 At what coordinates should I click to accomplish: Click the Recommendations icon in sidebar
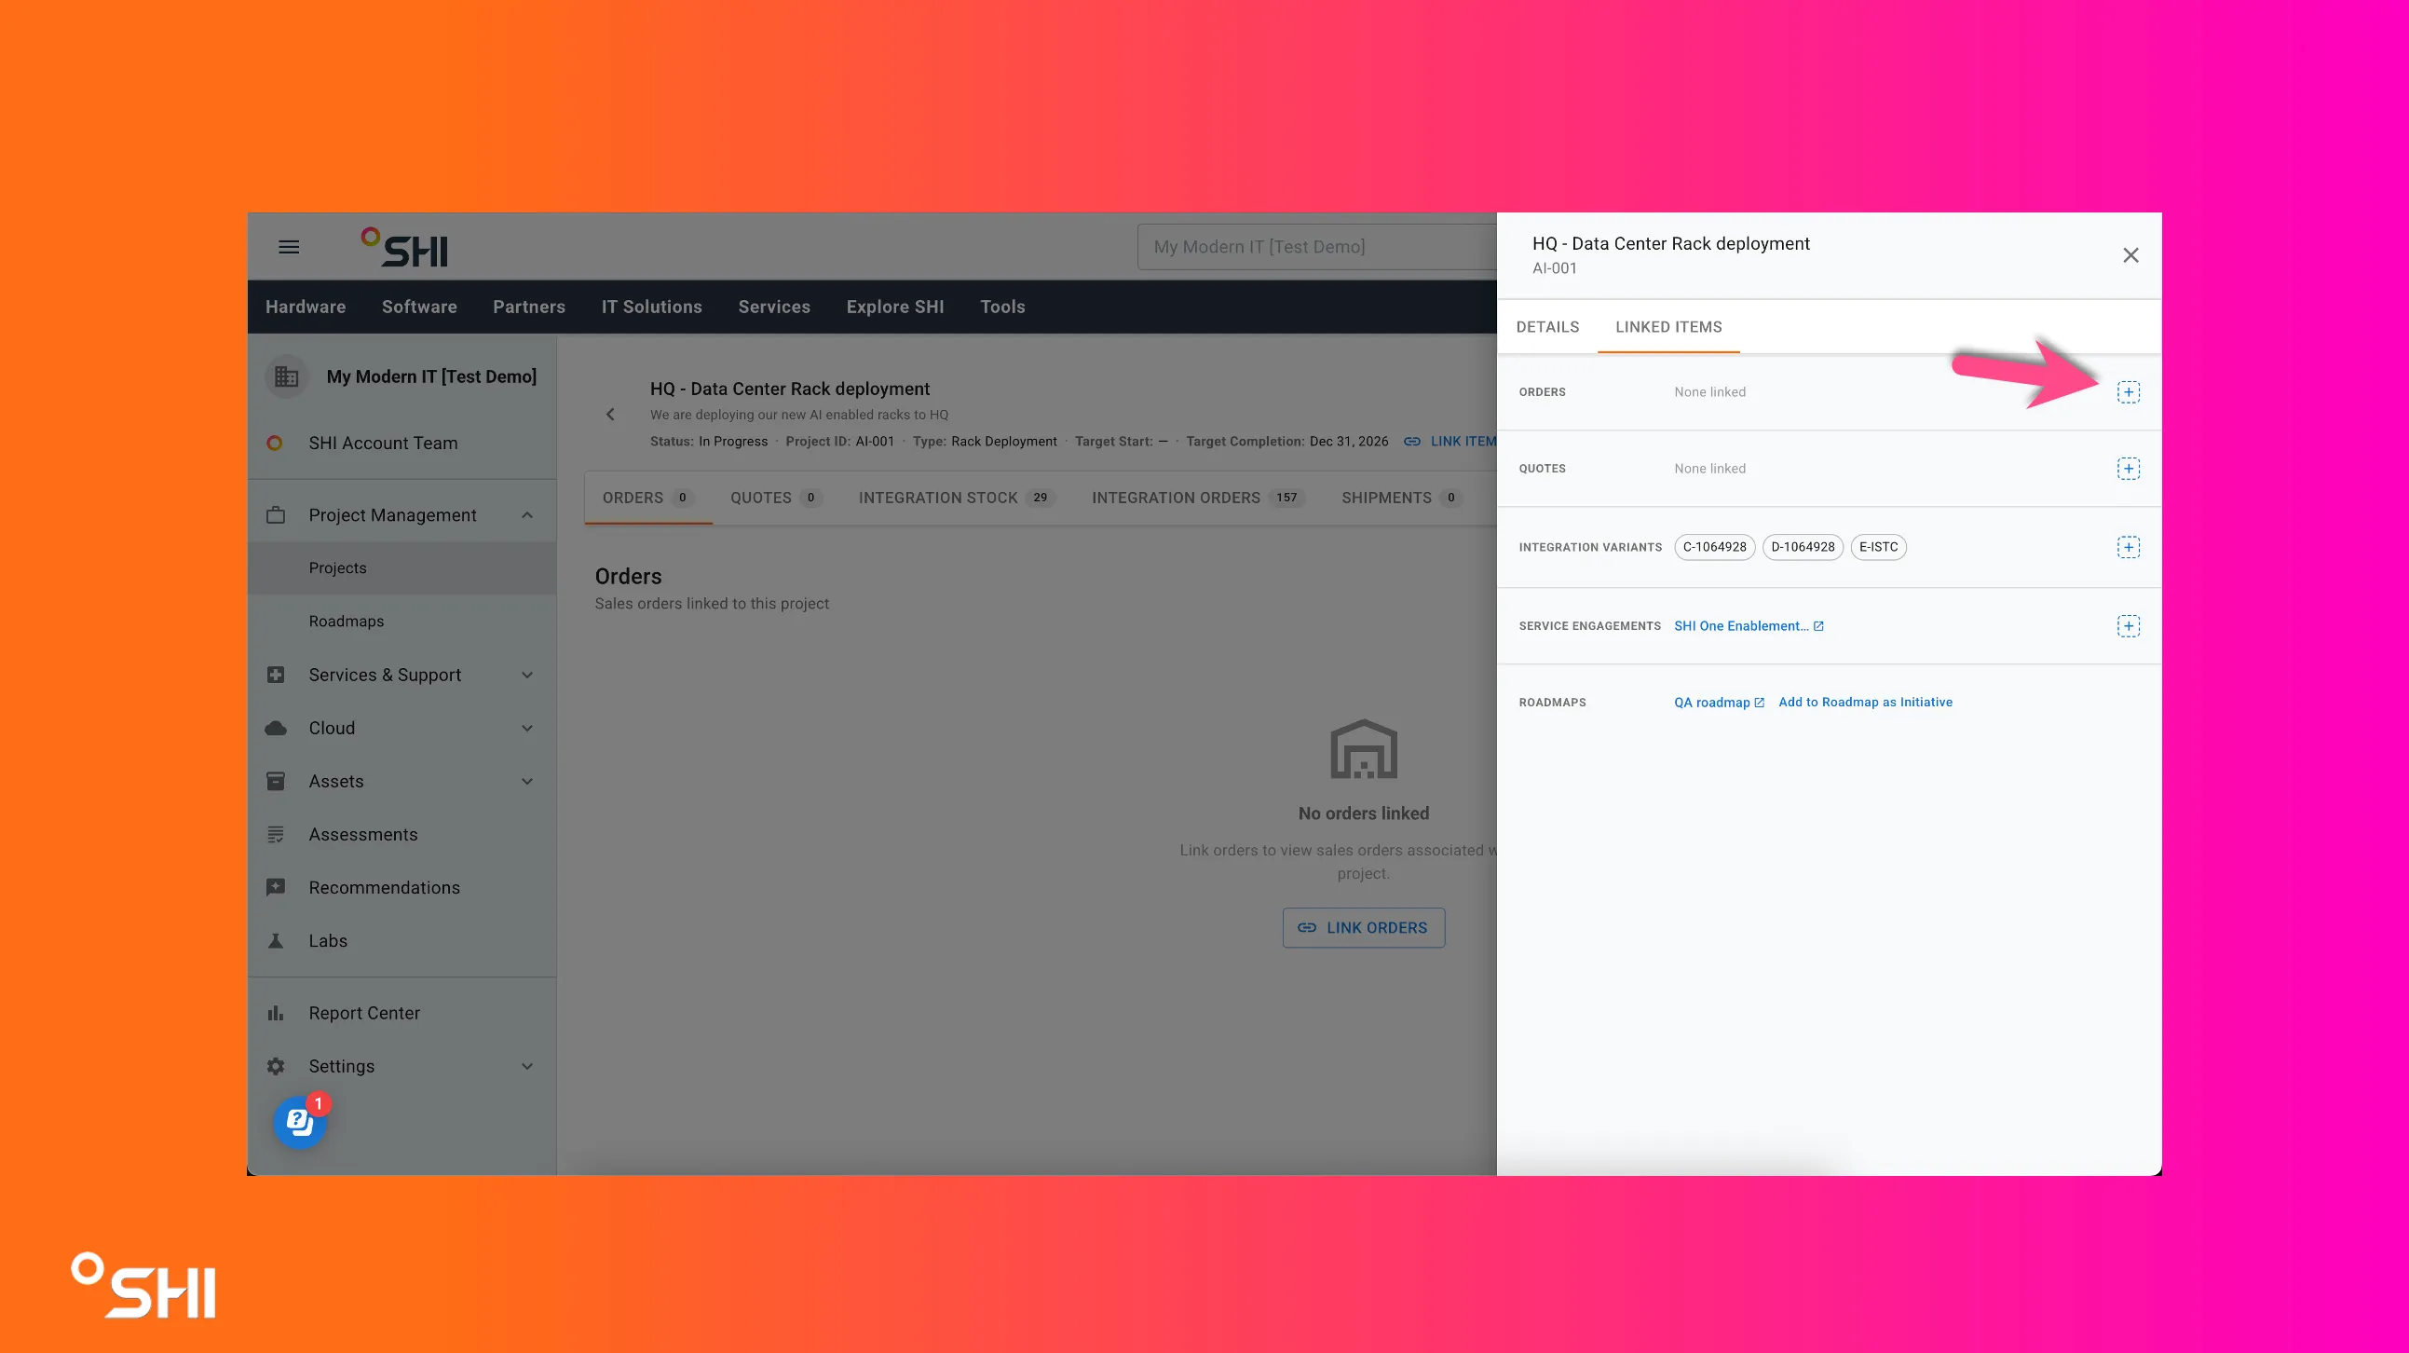[276, 888]
